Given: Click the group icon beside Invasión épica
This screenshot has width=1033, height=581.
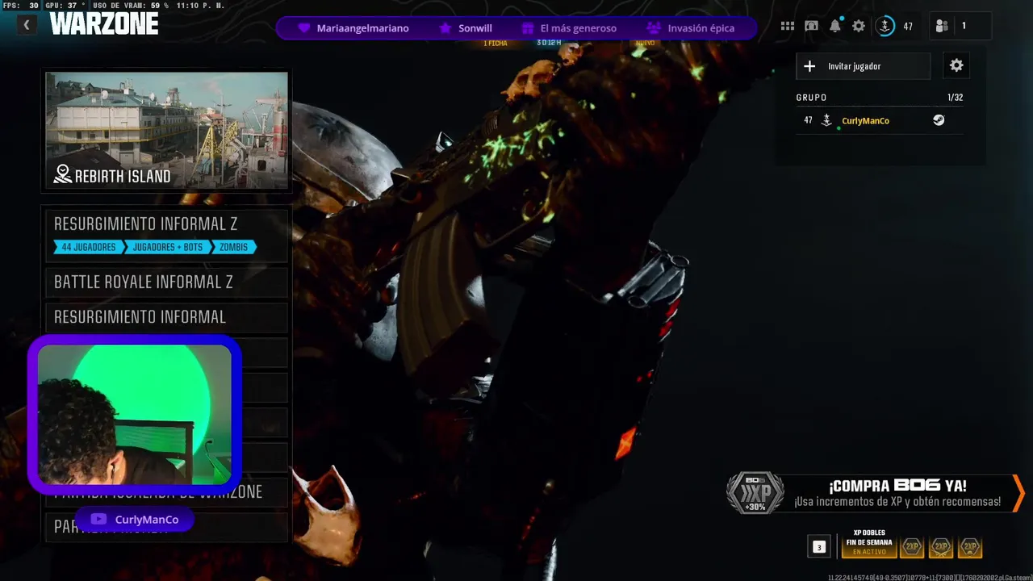Looking at the screenshot, I should click(x=655, y=28).
